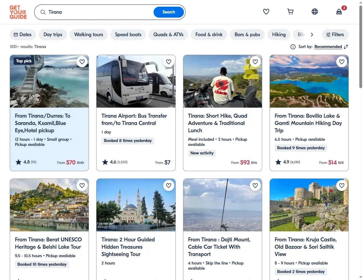This screenshot has height=280, width=363.
Task: Click Booked 9 times yesterday label
Action: pyautogui.click(x=301, y=148)
